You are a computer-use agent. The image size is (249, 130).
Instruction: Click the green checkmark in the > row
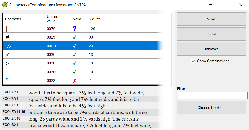point(75,63)
